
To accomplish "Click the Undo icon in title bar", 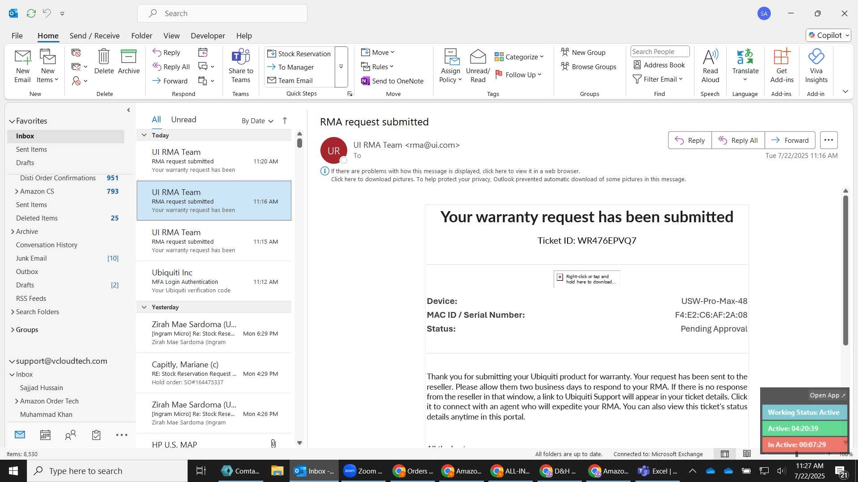I will coord(46,13).
